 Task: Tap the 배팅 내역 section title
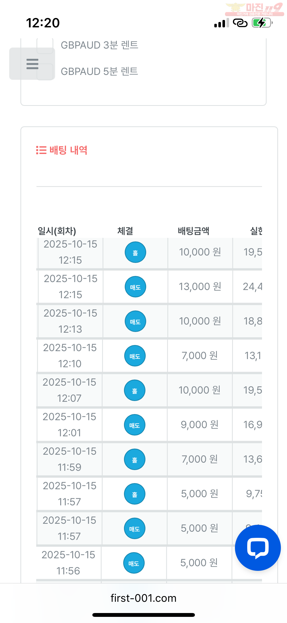coord(68,150)
